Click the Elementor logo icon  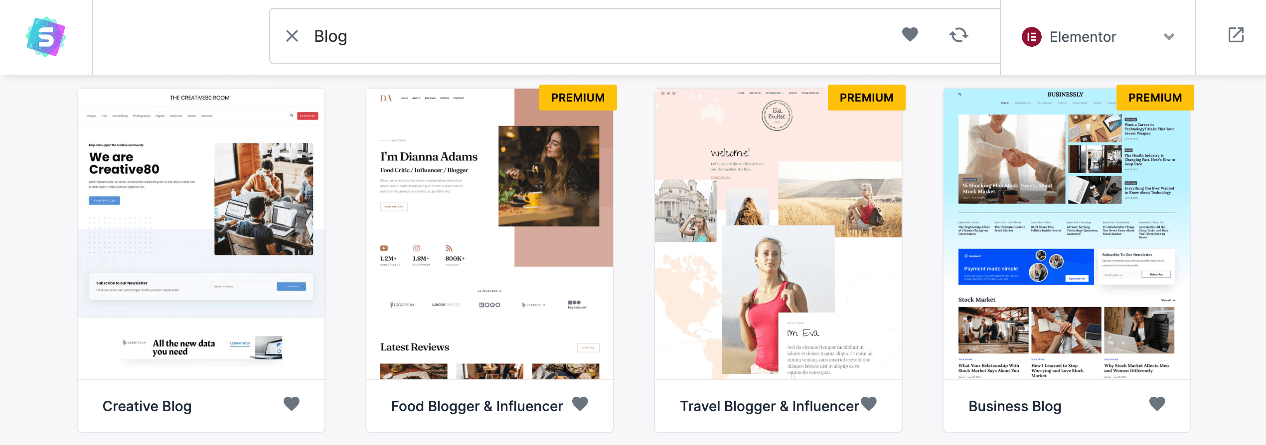click(1032, 37)
